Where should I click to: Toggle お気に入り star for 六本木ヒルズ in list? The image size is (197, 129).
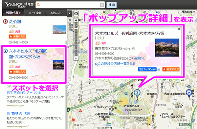17,72
